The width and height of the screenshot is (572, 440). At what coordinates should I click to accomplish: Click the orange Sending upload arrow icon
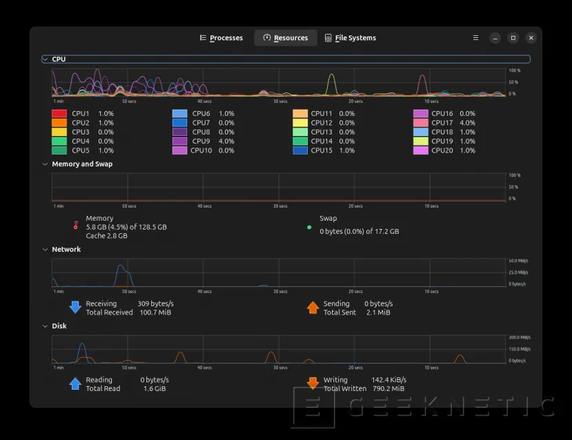click(x=313, y=308)
